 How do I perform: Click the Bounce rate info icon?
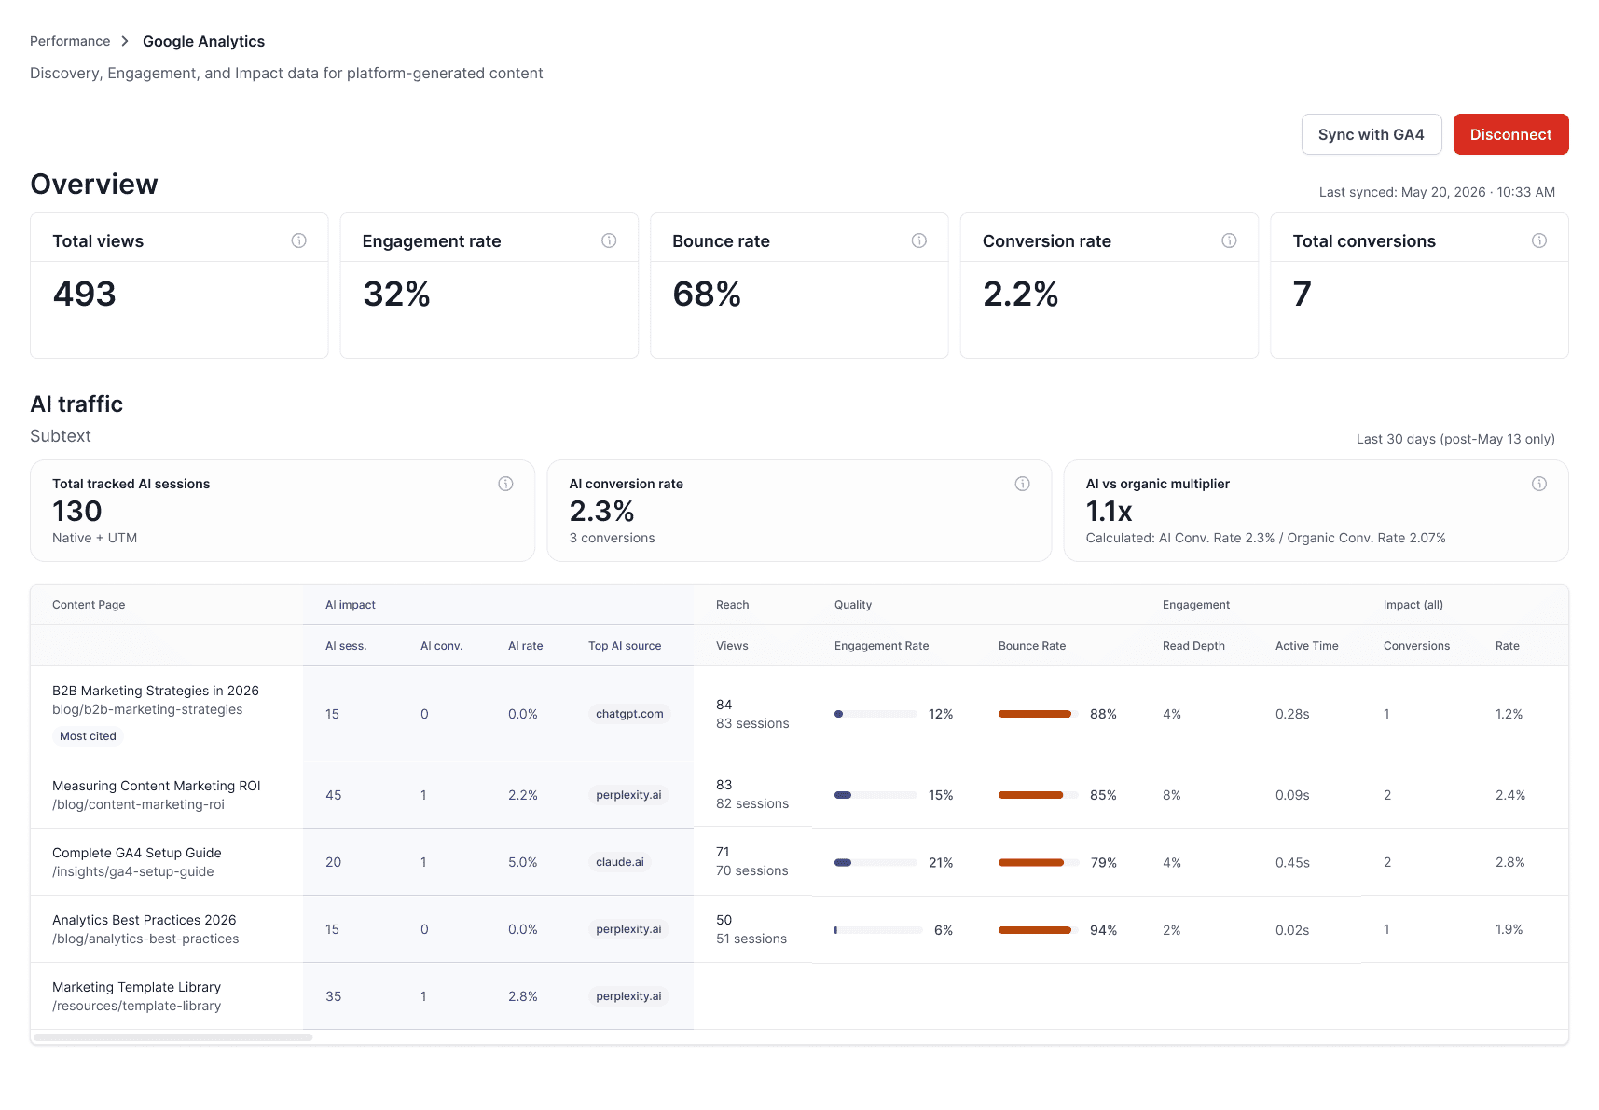(919, 240)
